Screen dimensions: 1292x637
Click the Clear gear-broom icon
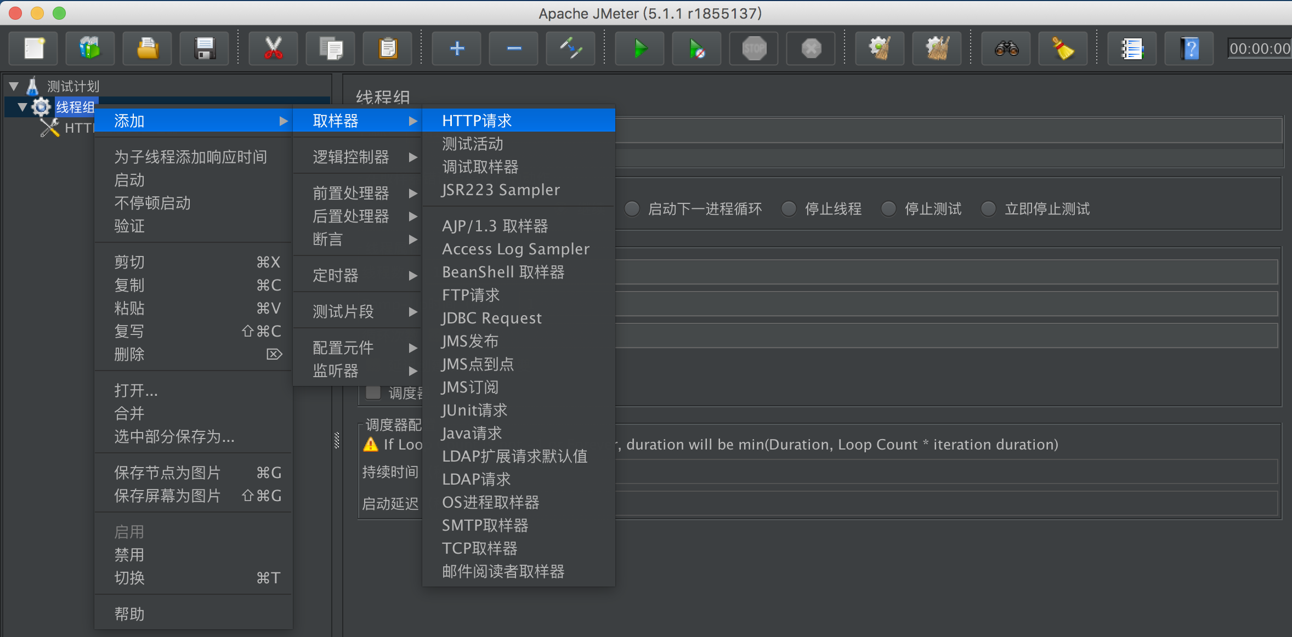880,48
